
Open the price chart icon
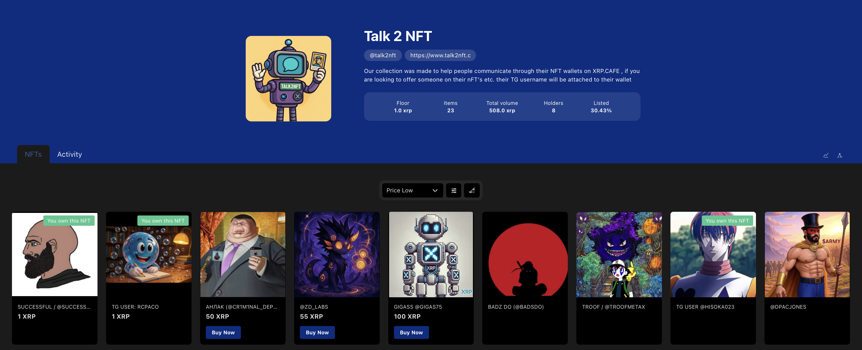pos(826,155)
